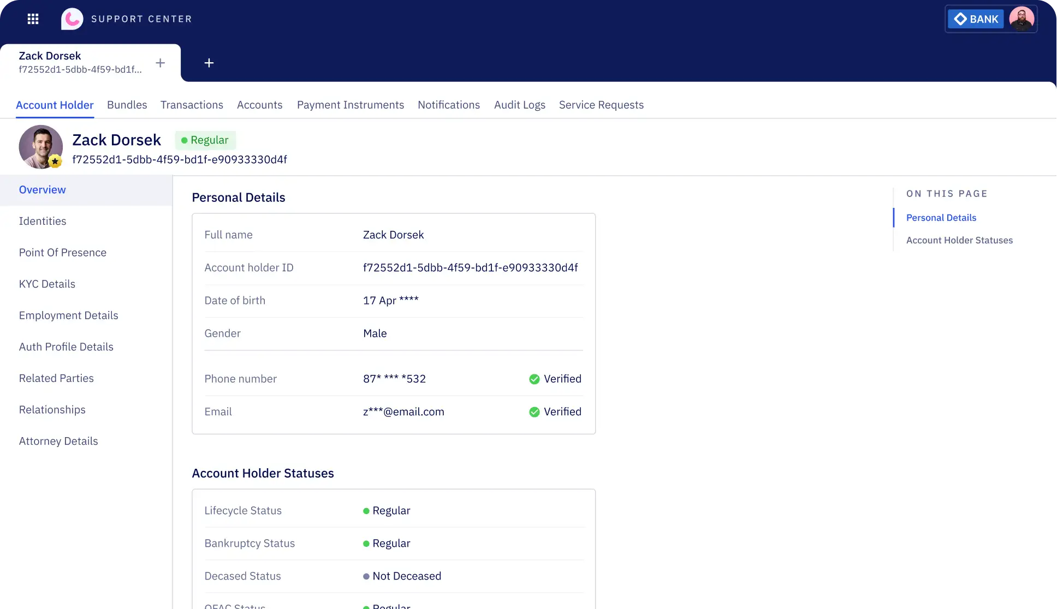Open the Payment Instruments tab
The image size is (1057, 609).
(350, 105)
